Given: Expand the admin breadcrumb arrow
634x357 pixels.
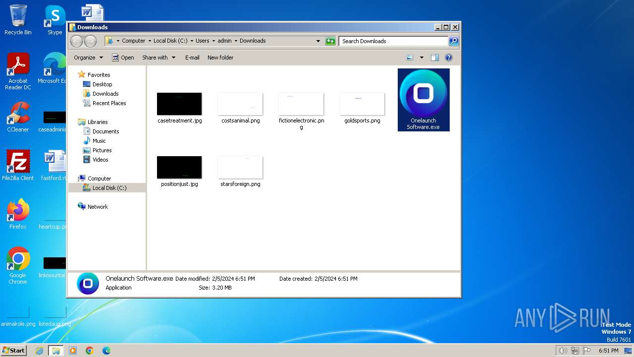Looking at the screenshot, I should coord(236,41).
